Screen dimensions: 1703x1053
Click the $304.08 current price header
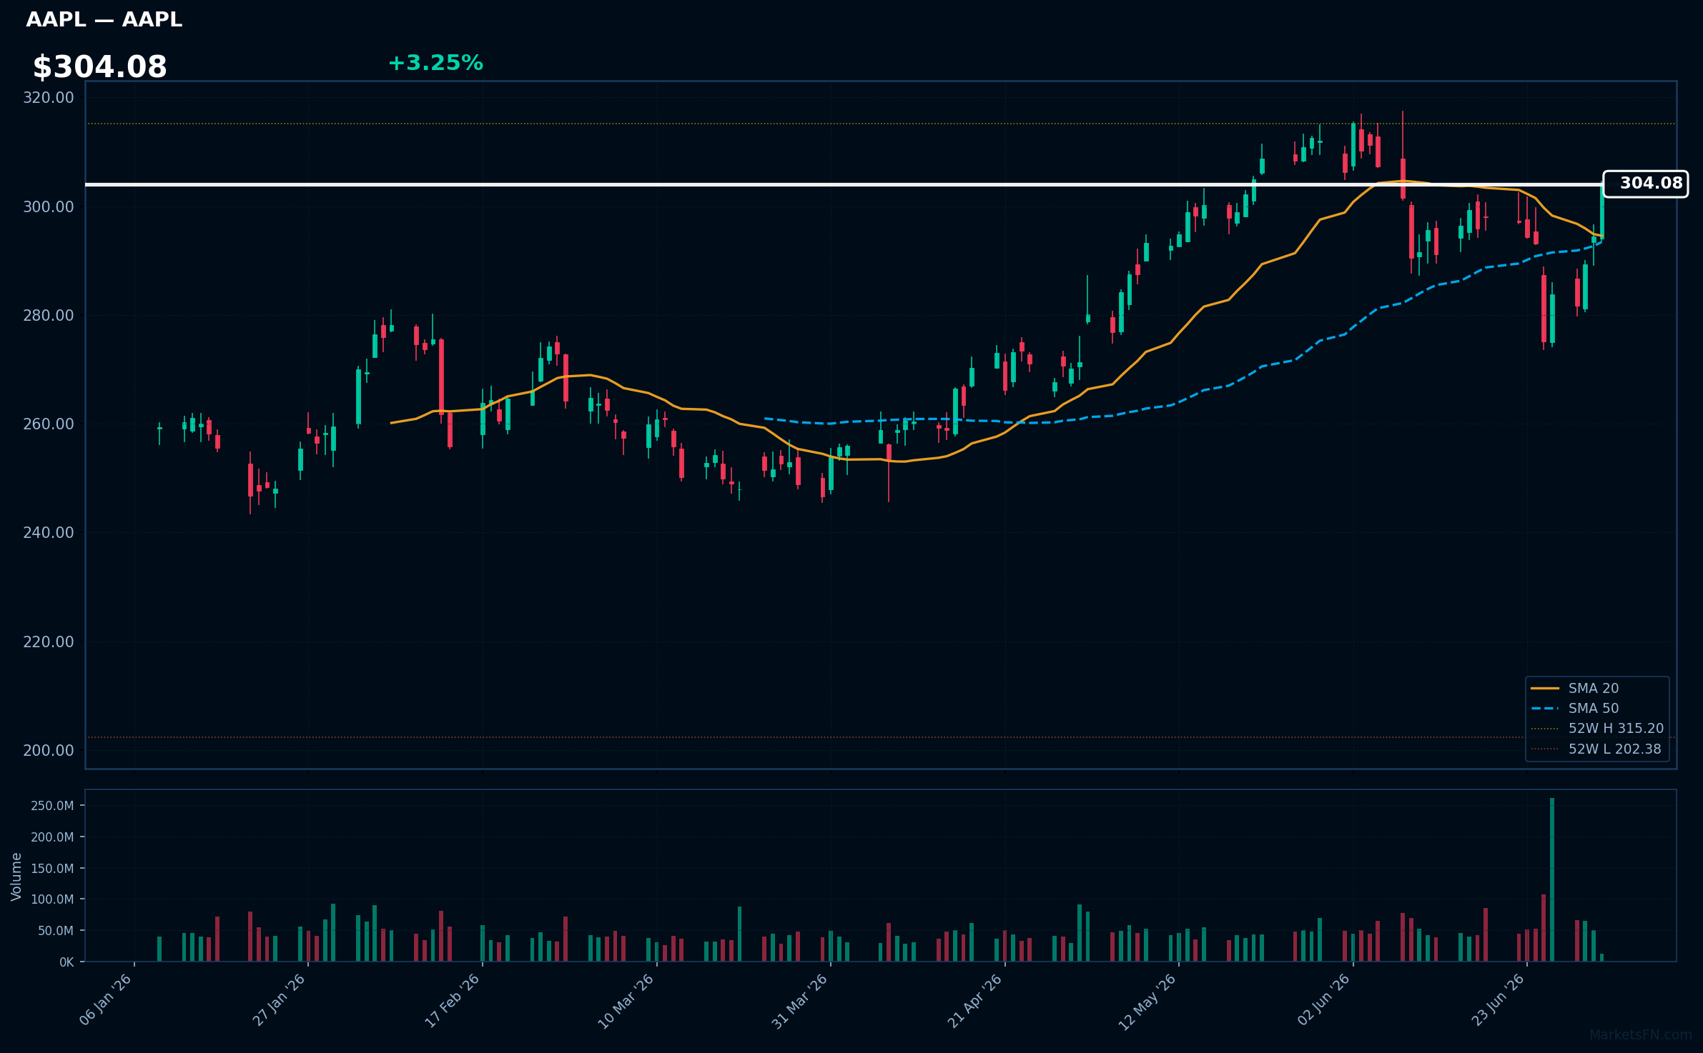point(100,67)
